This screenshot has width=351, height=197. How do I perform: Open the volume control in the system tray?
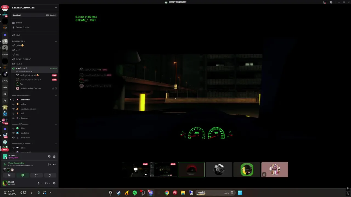coord(20,193)
